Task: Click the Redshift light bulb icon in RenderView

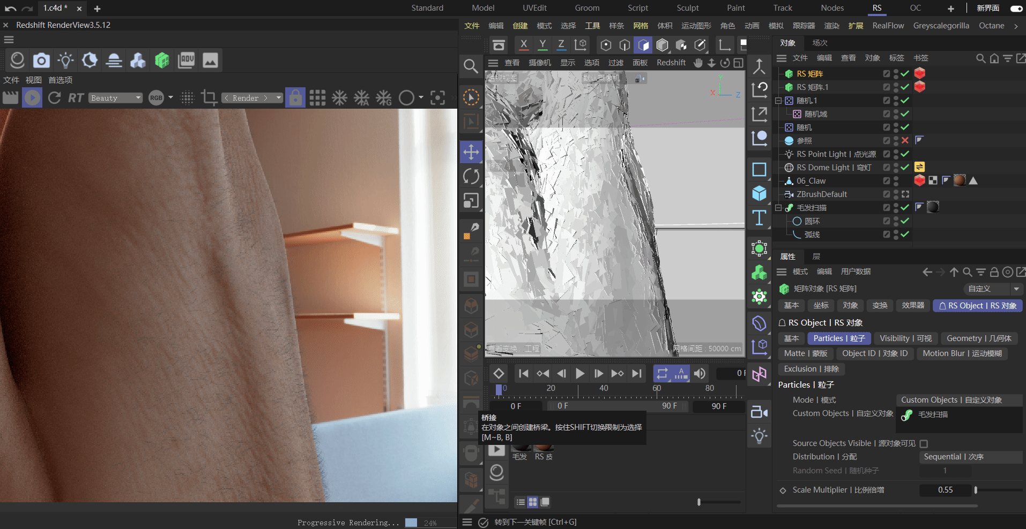Action: pos(65,61)
